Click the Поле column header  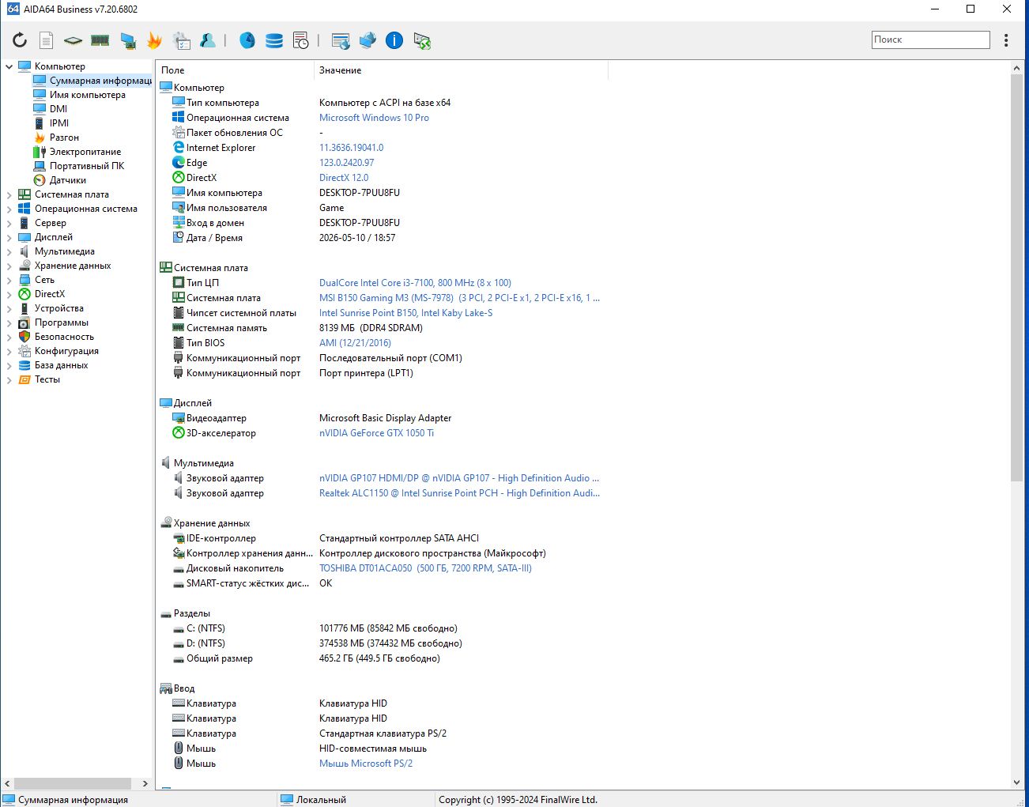tap(235, 70)
